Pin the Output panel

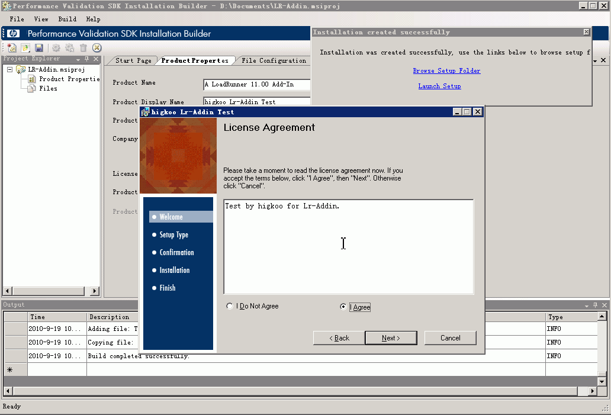(x=595, y=305)
